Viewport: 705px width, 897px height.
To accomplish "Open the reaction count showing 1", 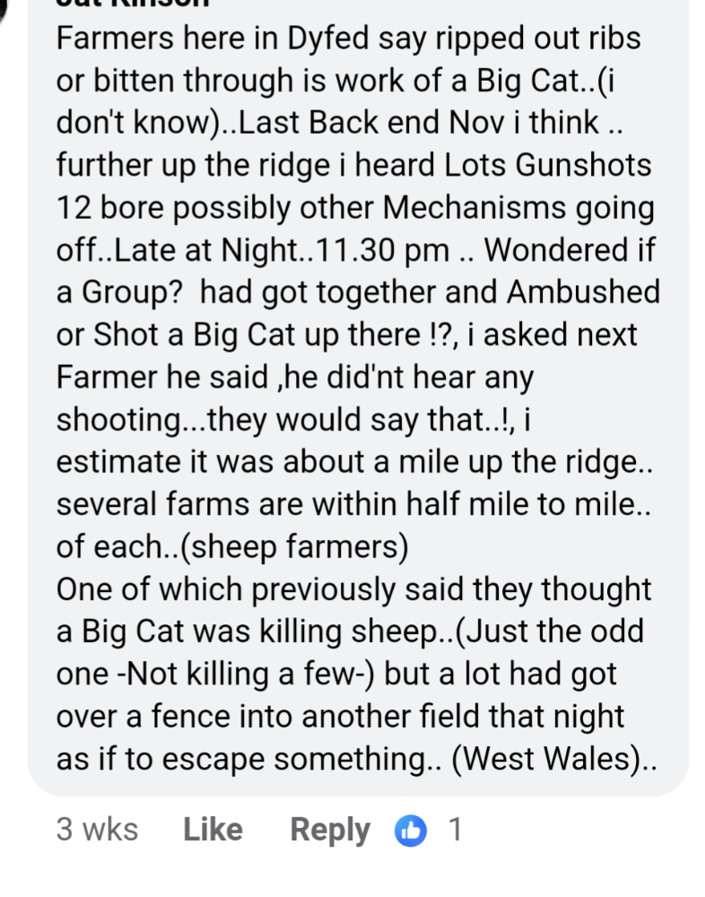I will point(456,829).
